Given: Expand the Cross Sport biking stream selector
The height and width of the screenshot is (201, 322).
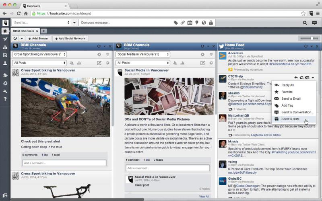Looking at the screenshot, I should pyautogui.click(x=39, y=54).
